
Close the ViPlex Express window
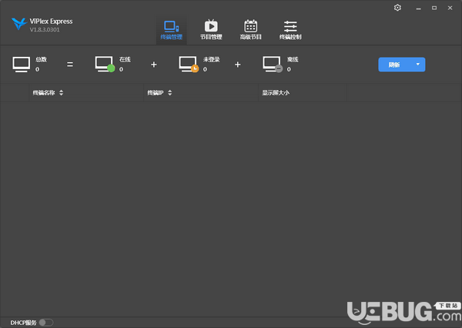click(450, 8)
